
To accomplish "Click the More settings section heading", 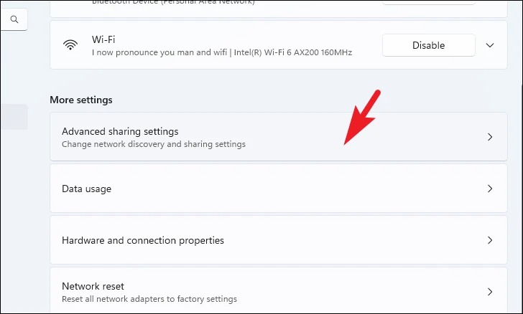I will click(81, 100).
